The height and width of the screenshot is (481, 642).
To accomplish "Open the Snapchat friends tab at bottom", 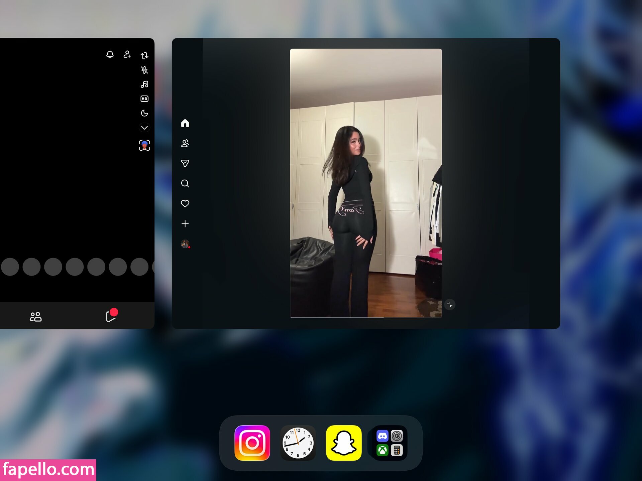I will (x=36, y=317).
